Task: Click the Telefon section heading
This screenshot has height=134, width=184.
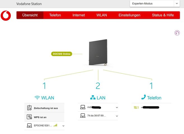Action: coord(151,97)
